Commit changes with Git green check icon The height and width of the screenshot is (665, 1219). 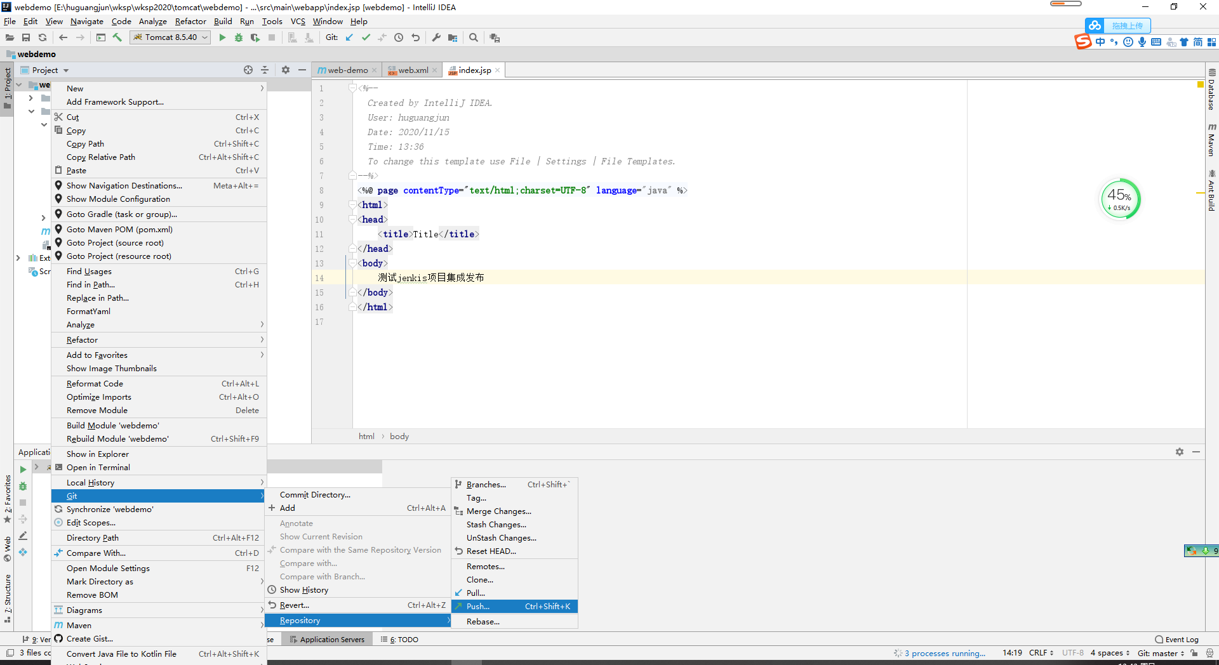pos(366,37)
